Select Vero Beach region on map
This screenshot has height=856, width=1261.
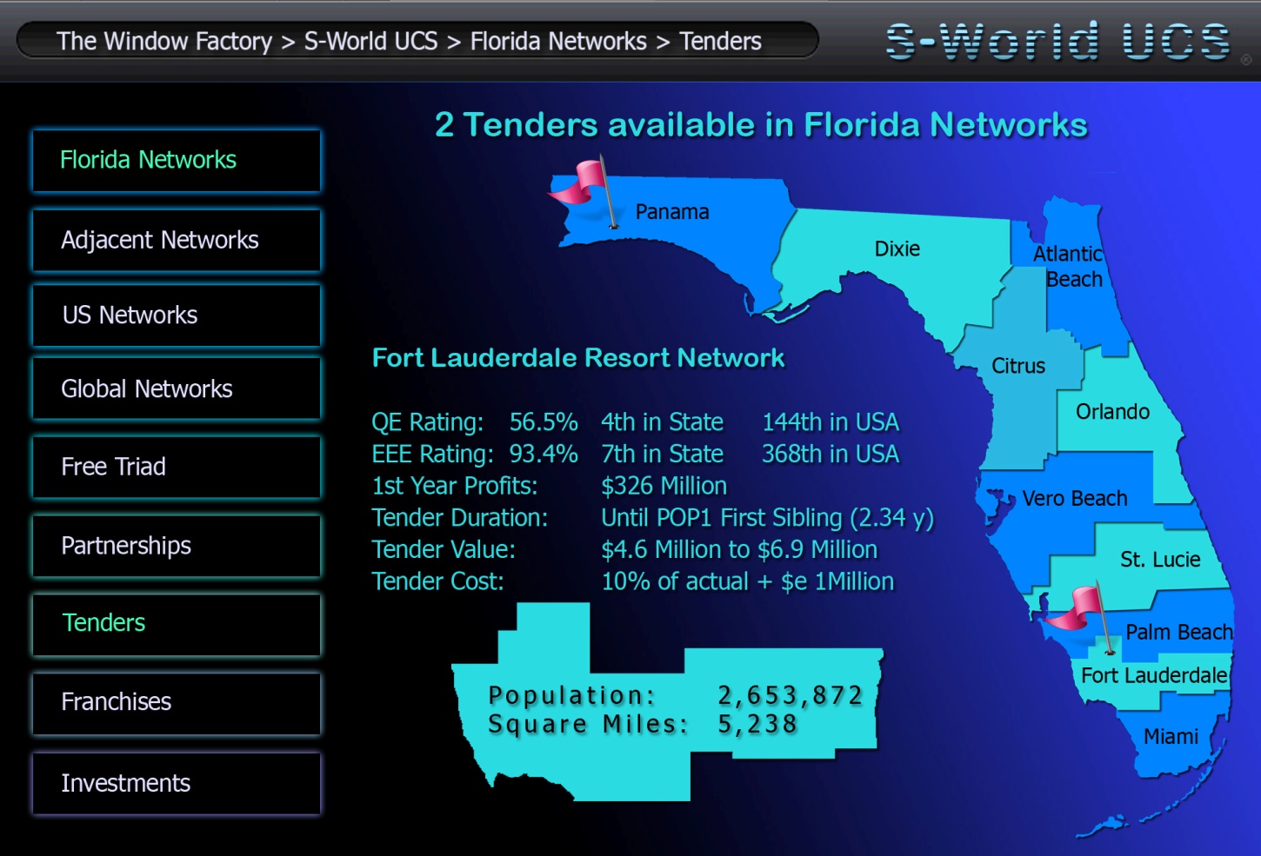(x=1075, y=499)
